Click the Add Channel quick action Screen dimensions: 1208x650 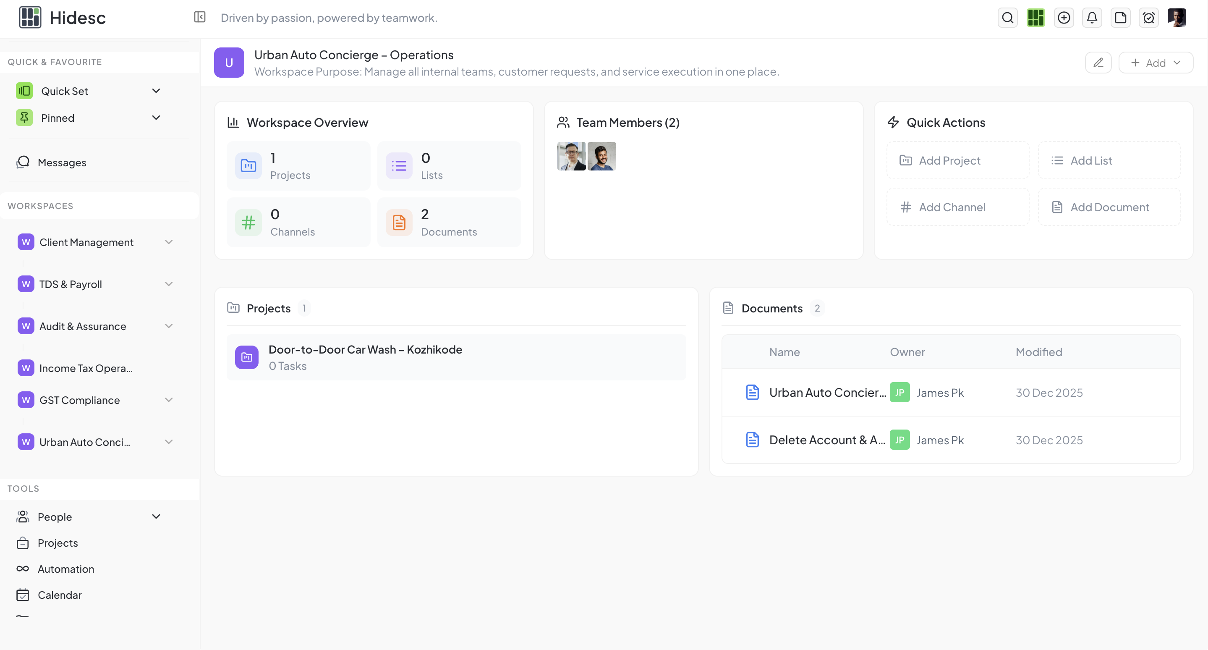pos(957,207)
